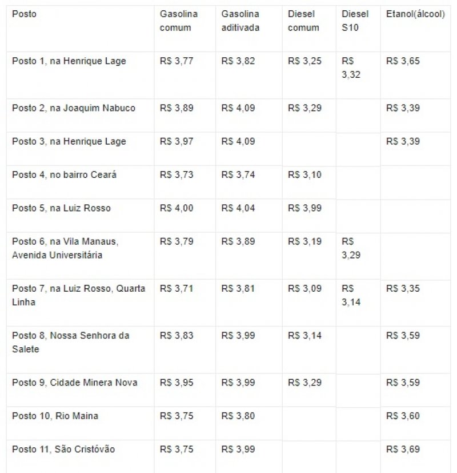Select the R$ 3,99 diesel comum price for Posto 5
Image resolution: width=457 pixels, height=473 pixels.
(304, 208)
